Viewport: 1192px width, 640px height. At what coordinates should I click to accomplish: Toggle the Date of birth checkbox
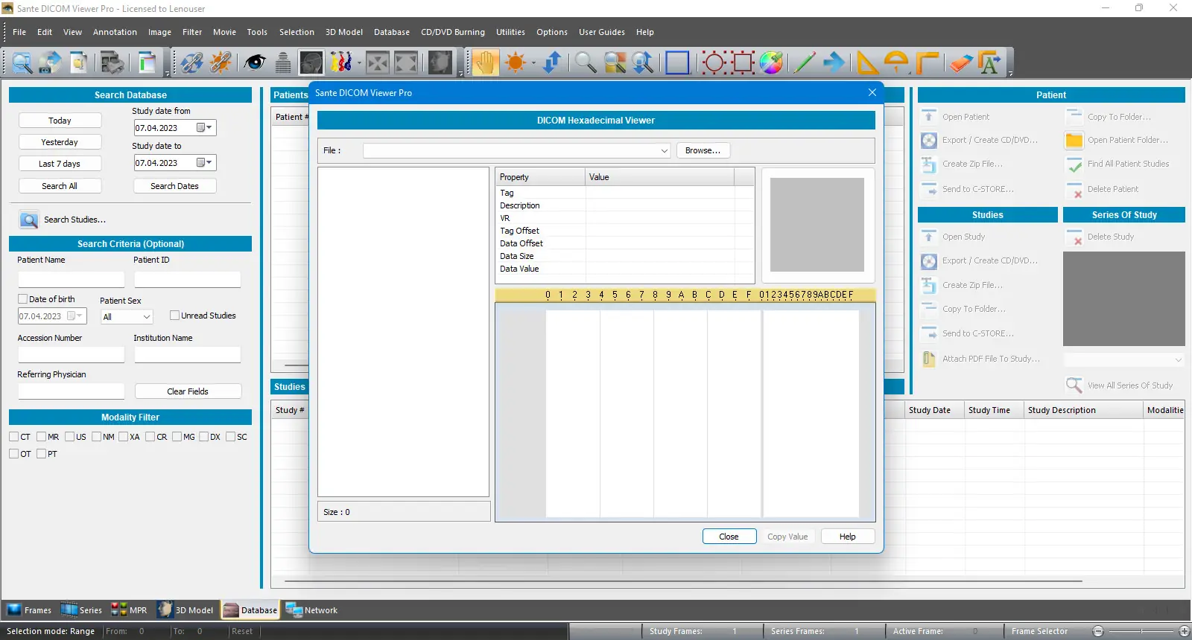[22, 299]
